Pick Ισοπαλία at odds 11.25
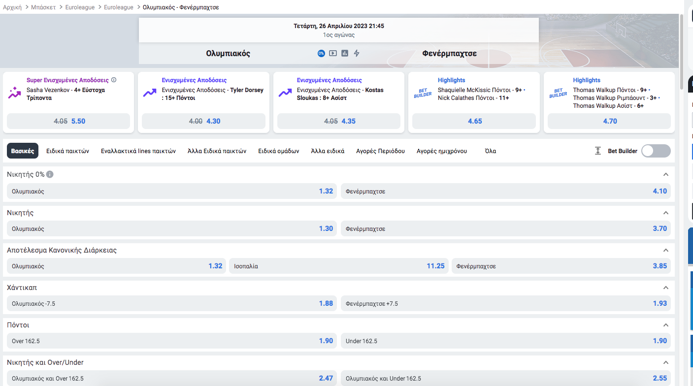Viewport: 693px width, 386px height. 338,266
